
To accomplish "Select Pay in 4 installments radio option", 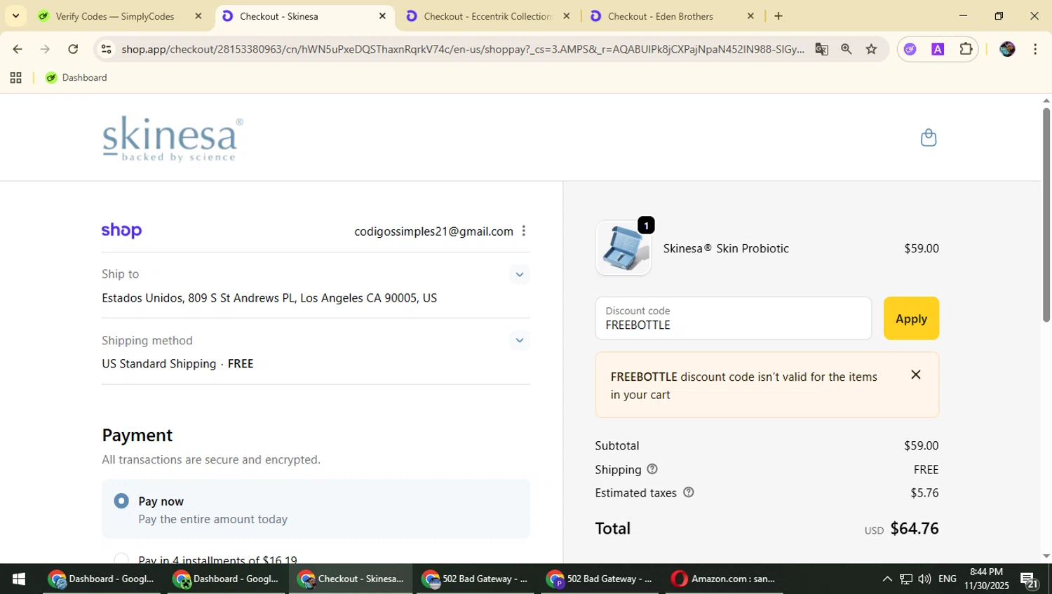I will [121, 559].
